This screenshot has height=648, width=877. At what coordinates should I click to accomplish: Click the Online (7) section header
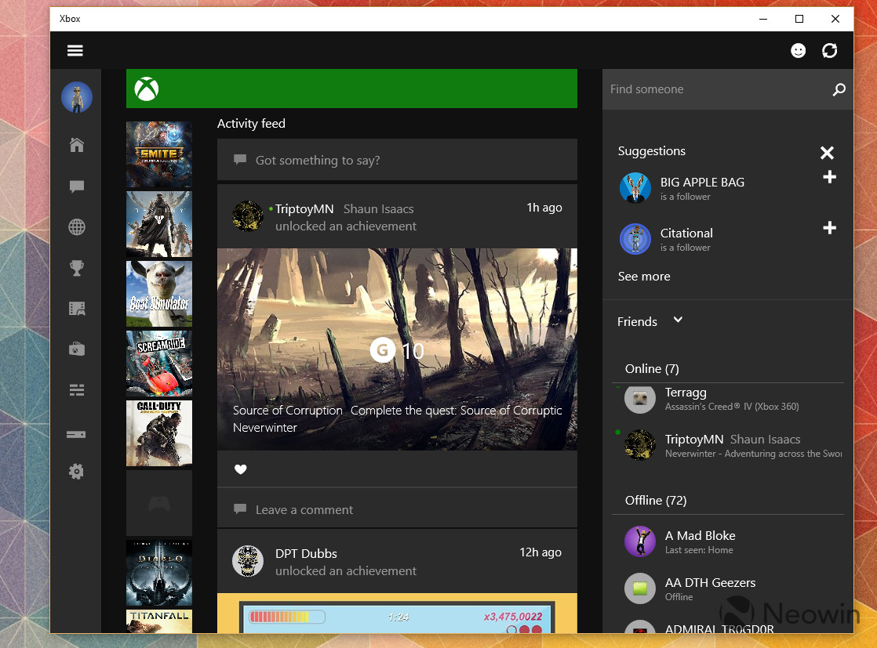point(652,369)
